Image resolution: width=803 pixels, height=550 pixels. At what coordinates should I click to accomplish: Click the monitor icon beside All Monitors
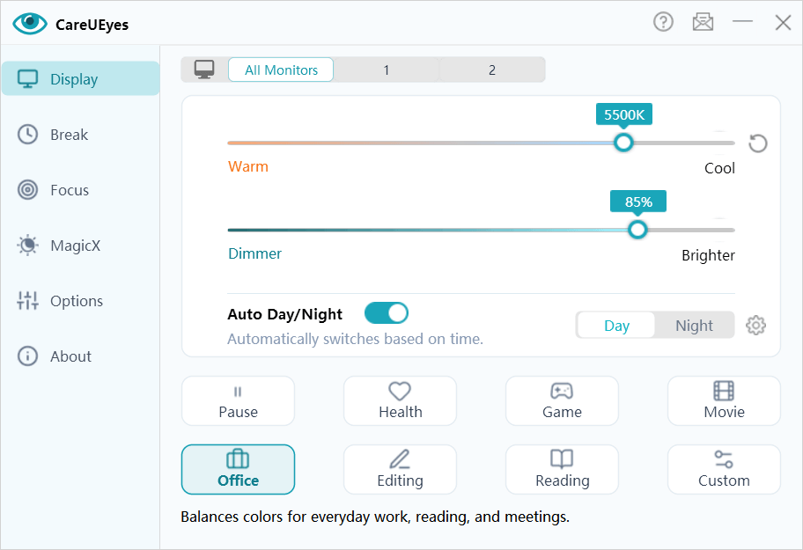point(204,70)
